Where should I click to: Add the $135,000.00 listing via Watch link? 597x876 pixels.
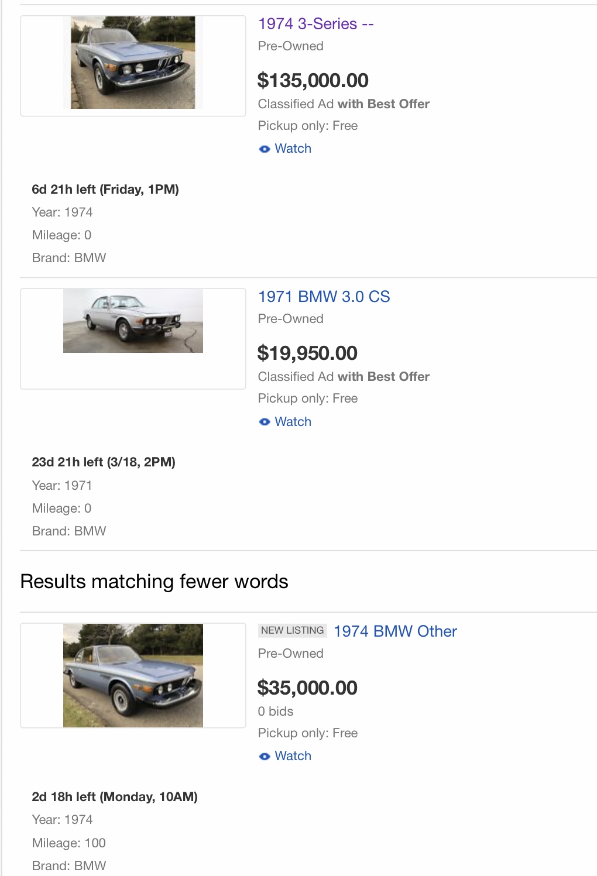point(293,149)
